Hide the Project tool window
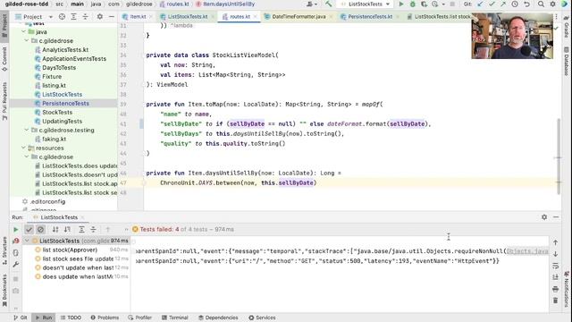 (x=111, y=17)
